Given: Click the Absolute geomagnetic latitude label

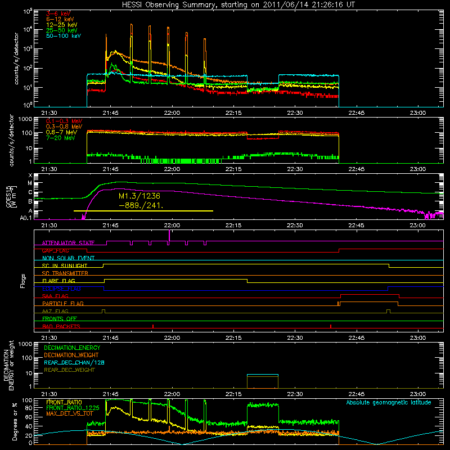Looking at the screenshot, I should point(389,402).
